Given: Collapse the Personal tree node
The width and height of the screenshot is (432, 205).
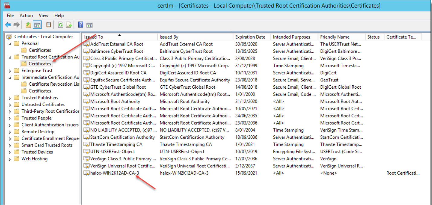Looking at the screenshot, I should point(10,44).
